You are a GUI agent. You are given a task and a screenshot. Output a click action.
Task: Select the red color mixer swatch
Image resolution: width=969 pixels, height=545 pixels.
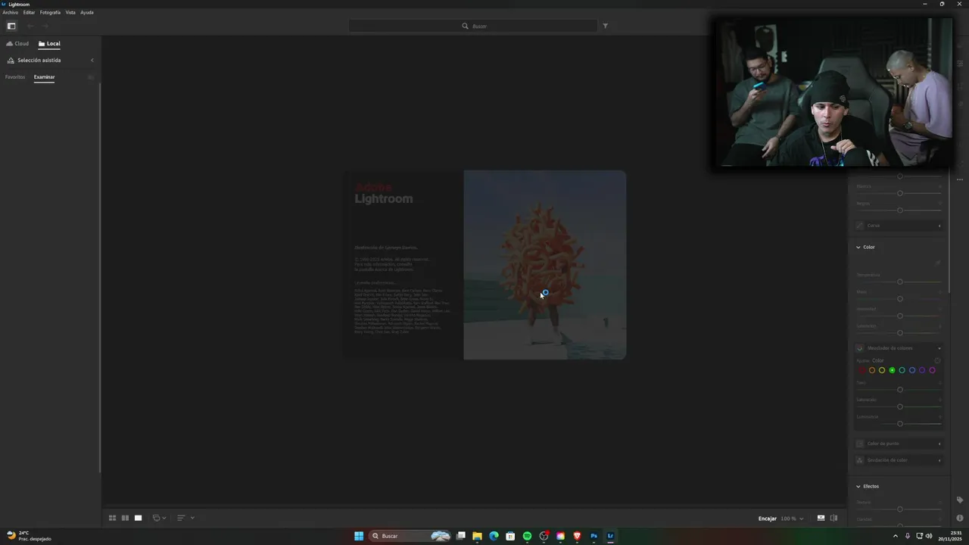click(x=862, y=370)
